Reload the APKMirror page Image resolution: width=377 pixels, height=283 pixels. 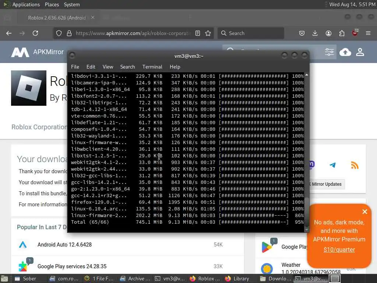(35, 33)
